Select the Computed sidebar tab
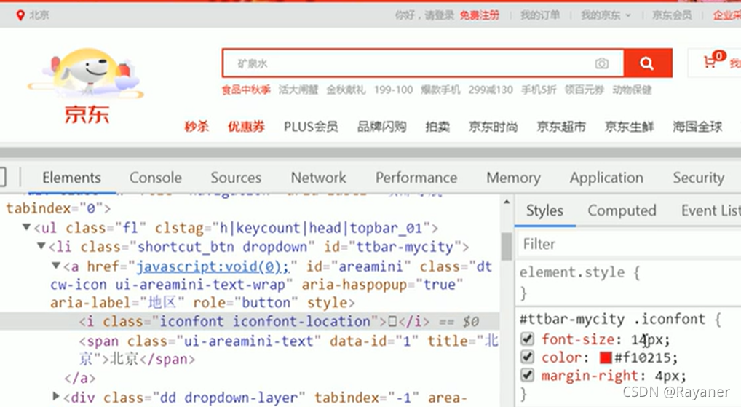Screen dimensions: 741x407 click(622, 211)
